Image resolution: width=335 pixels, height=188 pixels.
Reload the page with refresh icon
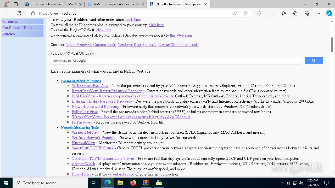point(19,13)
